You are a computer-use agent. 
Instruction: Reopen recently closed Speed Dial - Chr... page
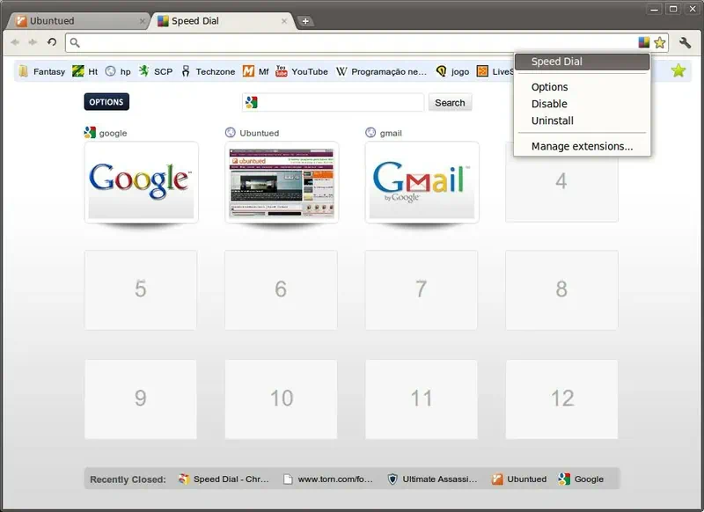[x=224, y=479]
